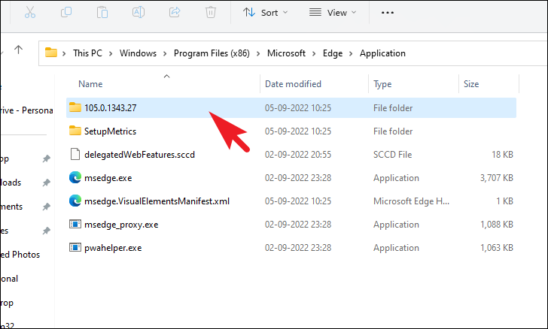Click 1,063 KB size of pwahelper.exe
This screenshot has height=329, width=548.
[x=496, y=248]
